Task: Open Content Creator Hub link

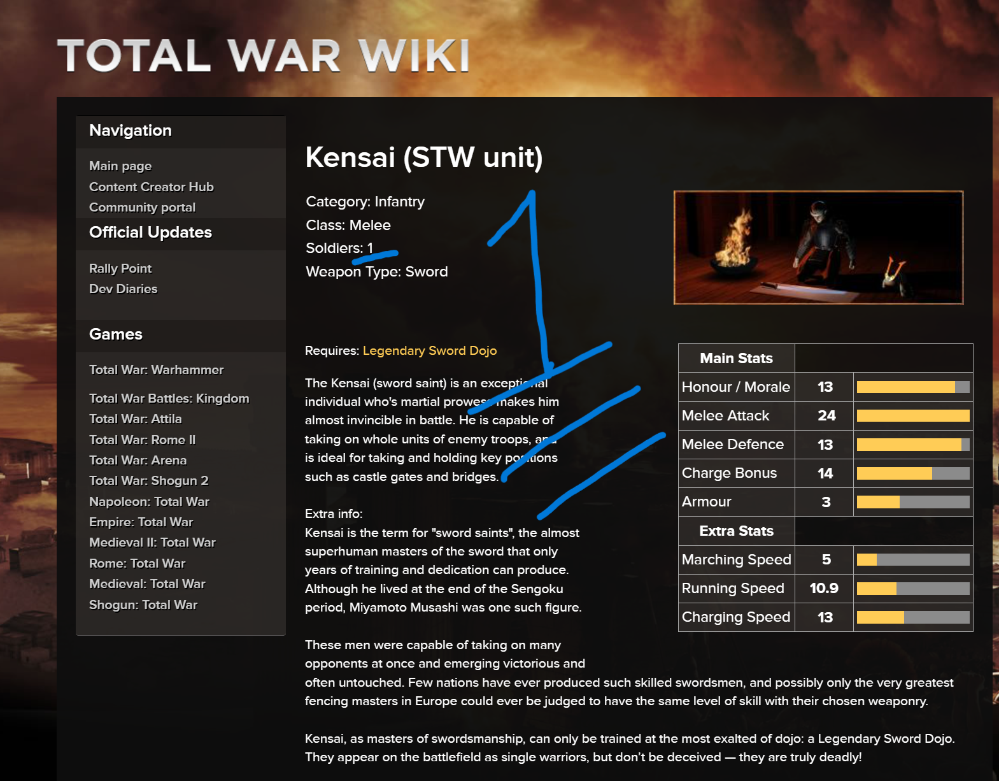Action: tap(152, 187)
